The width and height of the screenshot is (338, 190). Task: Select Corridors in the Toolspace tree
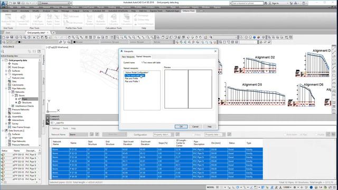(x=16, y=113)
